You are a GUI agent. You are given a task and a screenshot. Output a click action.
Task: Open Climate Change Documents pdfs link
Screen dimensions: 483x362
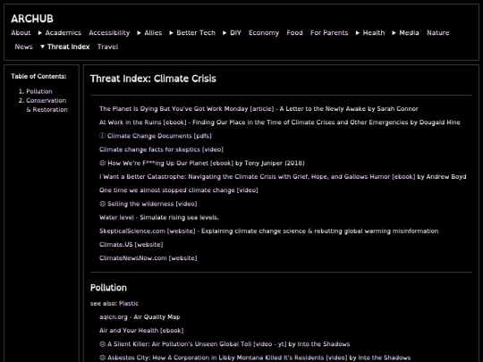[159, 136]
